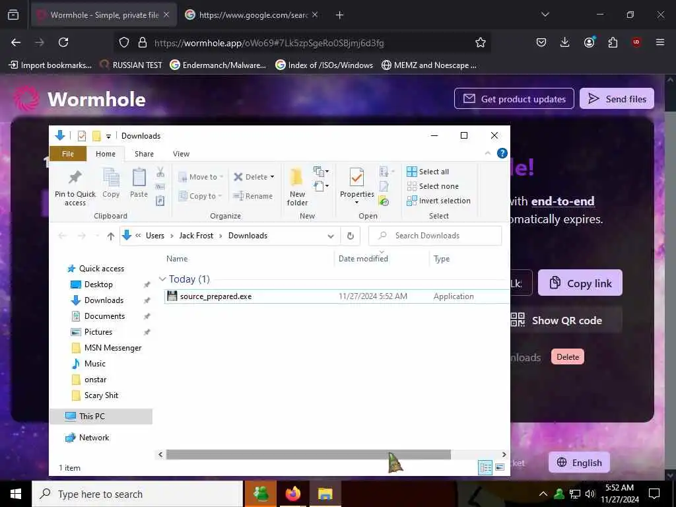Click the Explorer horizontal scrollbar thumb
Viewport: 676px width, 507px height.
coord(308,454)
